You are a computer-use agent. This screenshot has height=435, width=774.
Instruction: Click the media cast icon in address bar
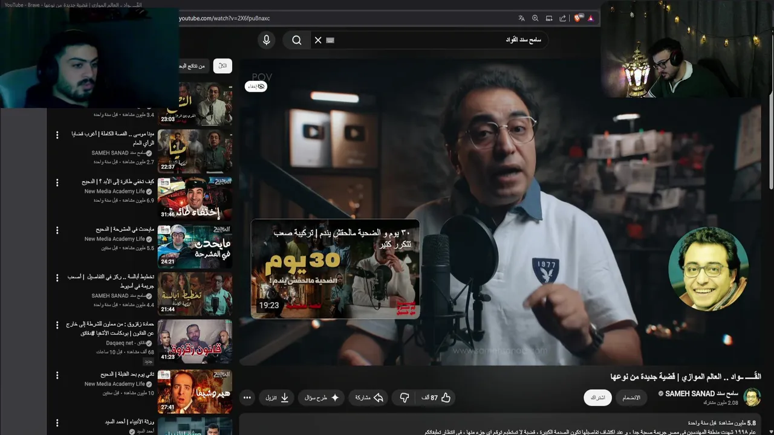(x=549, y=18)
